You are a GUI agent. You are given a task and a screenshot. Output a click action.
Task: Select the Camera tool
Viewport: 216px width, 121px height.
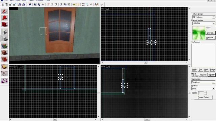(4, 25)
